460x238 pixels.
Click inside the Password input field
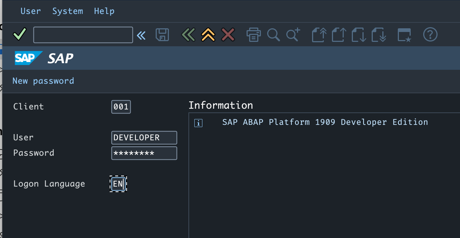coord(144,153)
